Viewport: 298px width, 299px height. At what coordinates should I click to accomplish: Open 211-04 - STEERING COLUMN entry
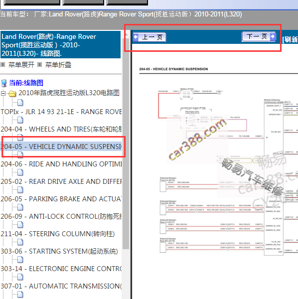[x=58, y=234]
